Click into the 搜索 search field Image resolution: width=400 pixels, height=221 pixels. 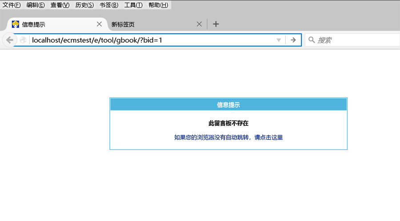(x=356, y=40)
